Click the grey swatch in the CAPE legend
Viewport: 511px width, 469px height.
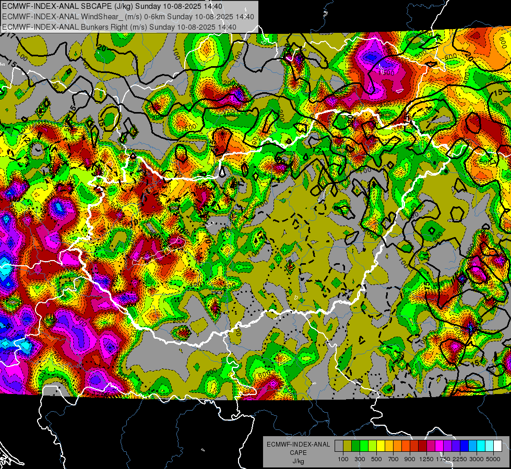click(x=339, y=446)
